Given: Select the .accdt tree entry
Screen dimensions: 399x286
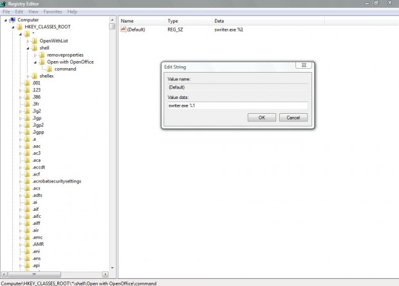Looking at the screenshot, I should pyautogui.click(x=39, y=167).
